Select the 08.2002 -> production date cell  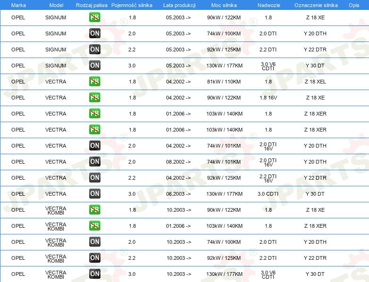[178, 162]
